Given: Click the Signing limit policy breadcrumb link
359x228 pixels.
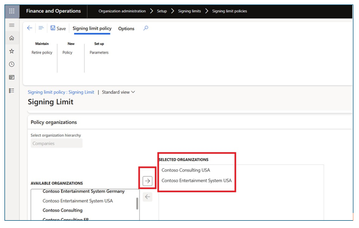Looking at the screenshot, I should point(61,92).
